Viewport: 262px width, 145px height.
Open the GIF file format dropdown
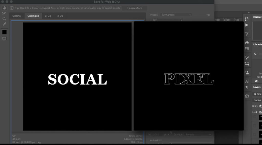click(167, 20)
